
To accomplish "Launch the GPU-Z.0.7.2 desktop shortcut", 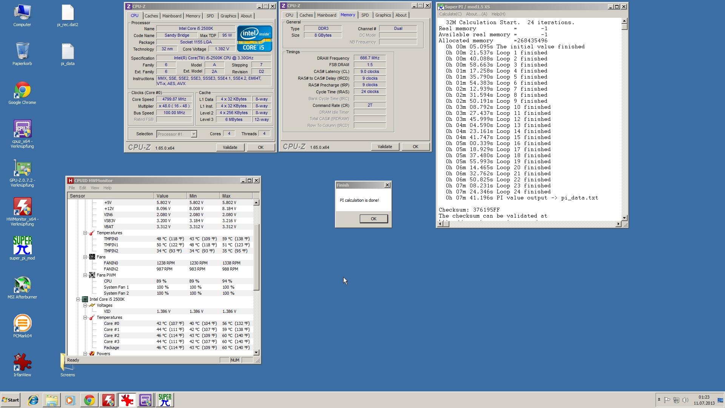I will (x=22, y=173).
